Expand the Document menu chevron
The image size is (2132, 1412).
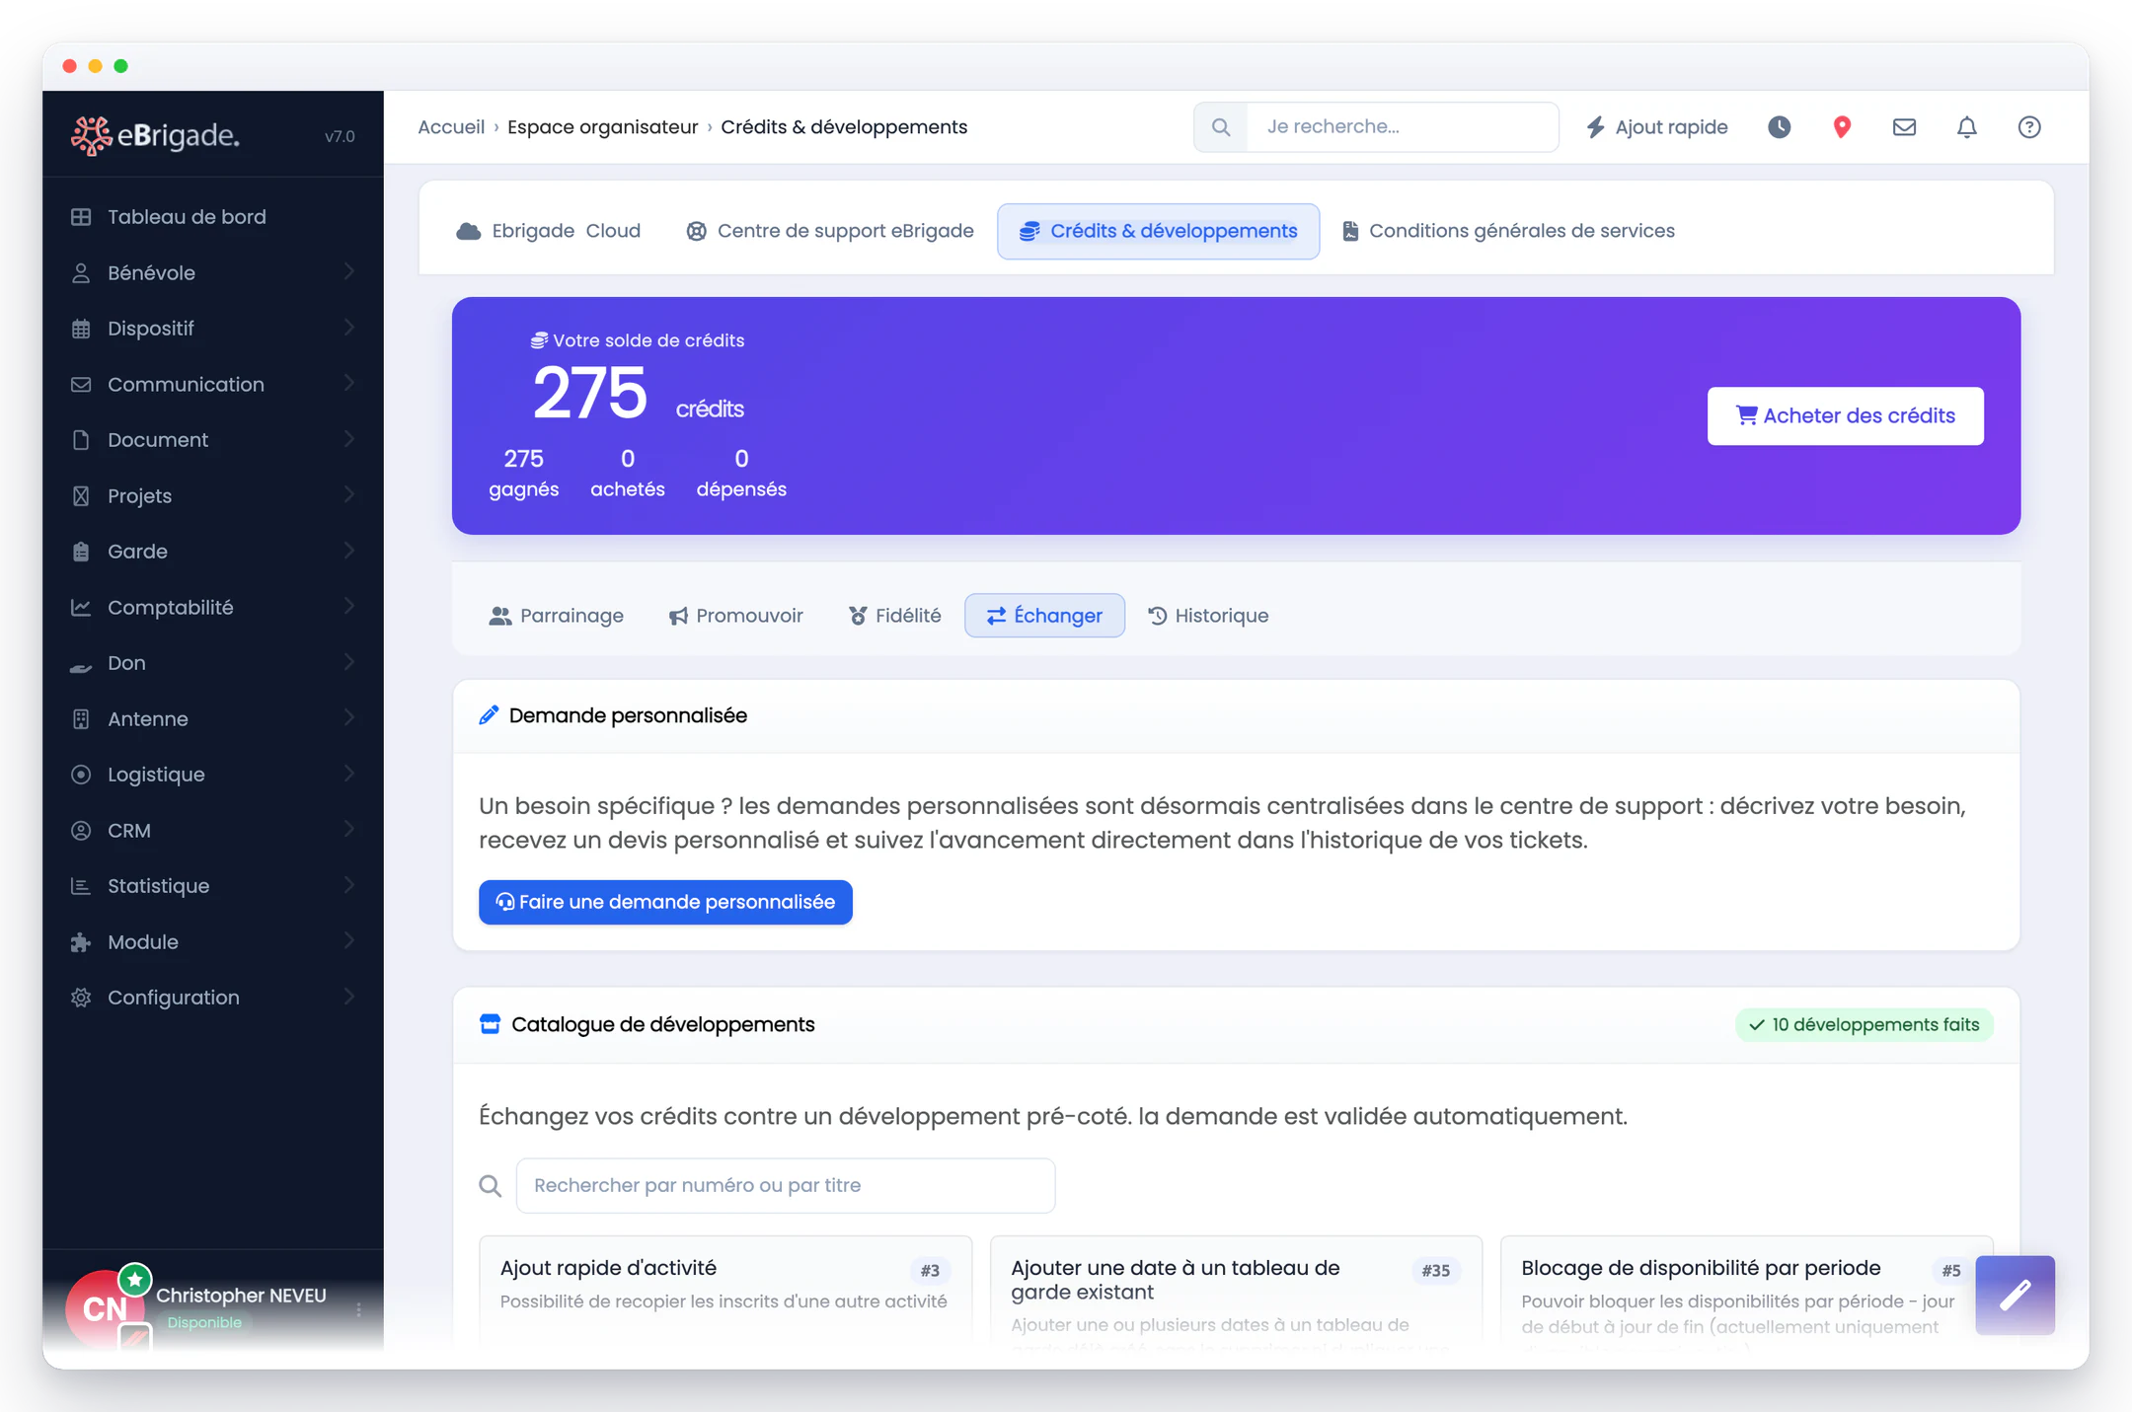coord(349,439)
